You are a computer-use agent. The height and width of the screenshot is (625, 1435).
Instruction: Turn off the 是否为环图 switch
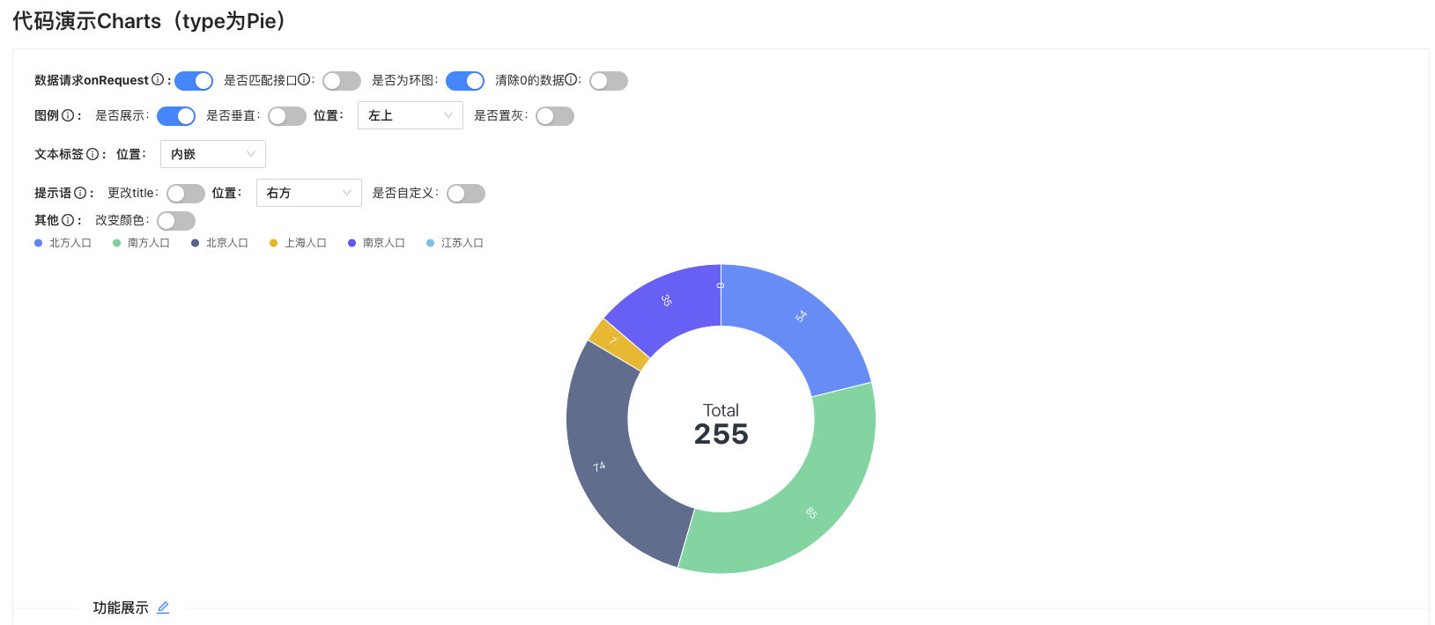point(465,81)
